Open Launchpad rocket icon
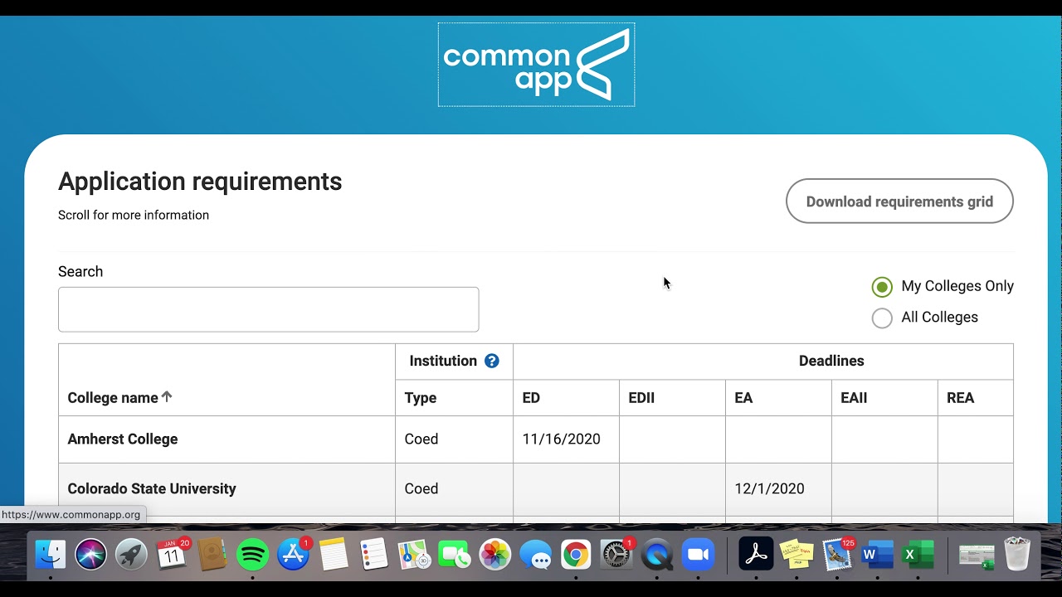1062x597 pixels. click(x=131, y=554)
